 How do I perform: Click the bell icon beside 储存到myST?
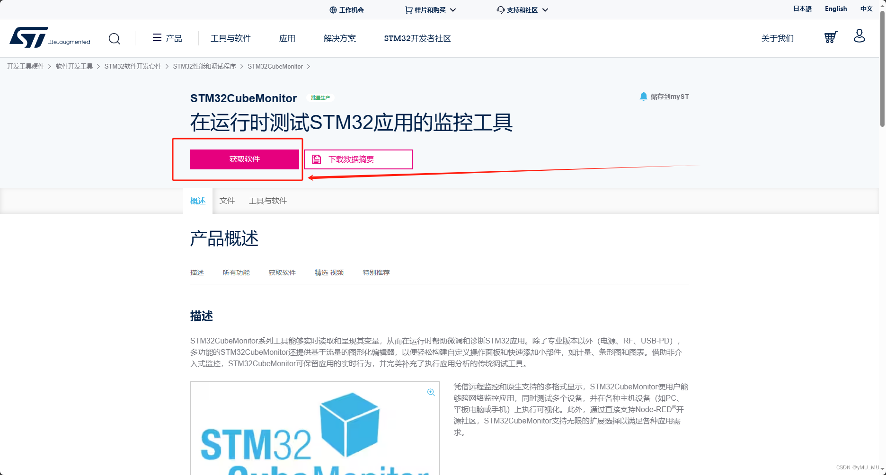pyautogui.click(x=644, y=96)
